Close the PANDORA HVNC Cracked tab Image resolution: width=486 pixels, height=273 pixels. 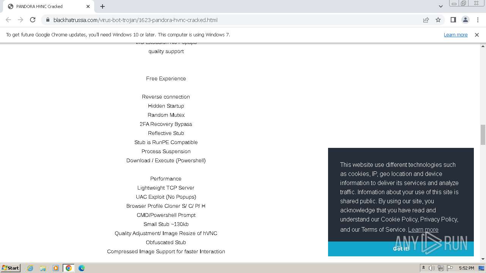(x=88, y=6)
